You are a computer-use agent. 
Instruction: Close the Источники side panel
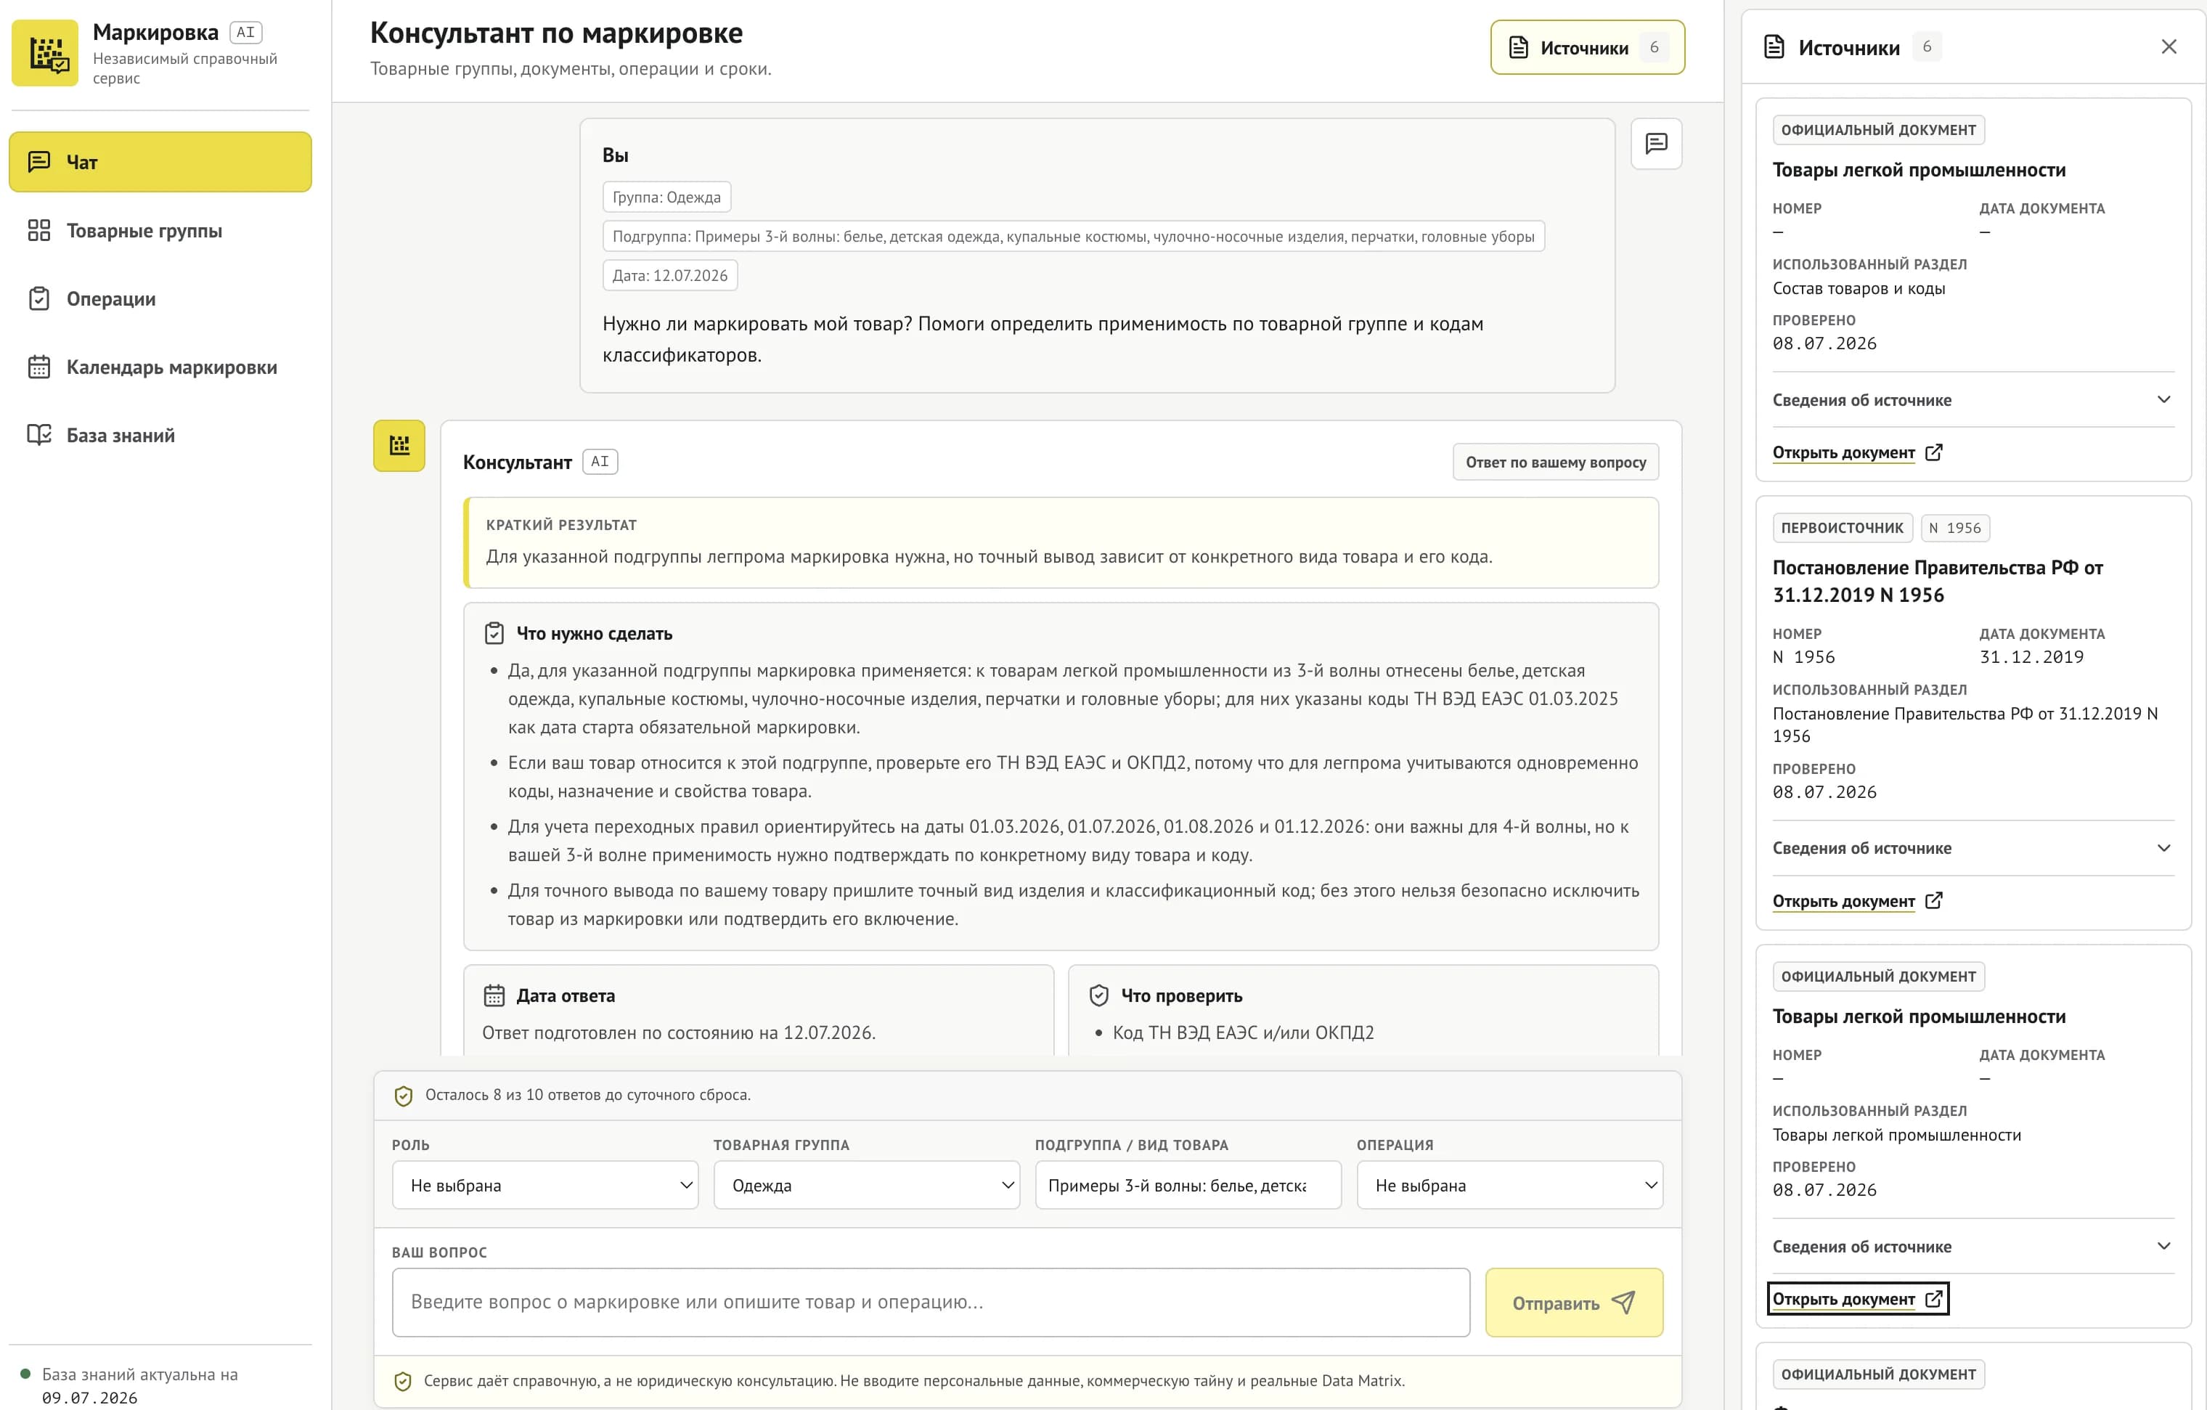[2169, 46]
